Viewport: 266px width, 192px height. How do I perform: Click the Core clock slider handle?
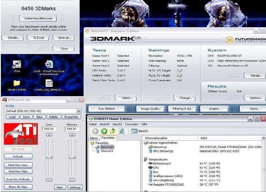pos(49,157)
